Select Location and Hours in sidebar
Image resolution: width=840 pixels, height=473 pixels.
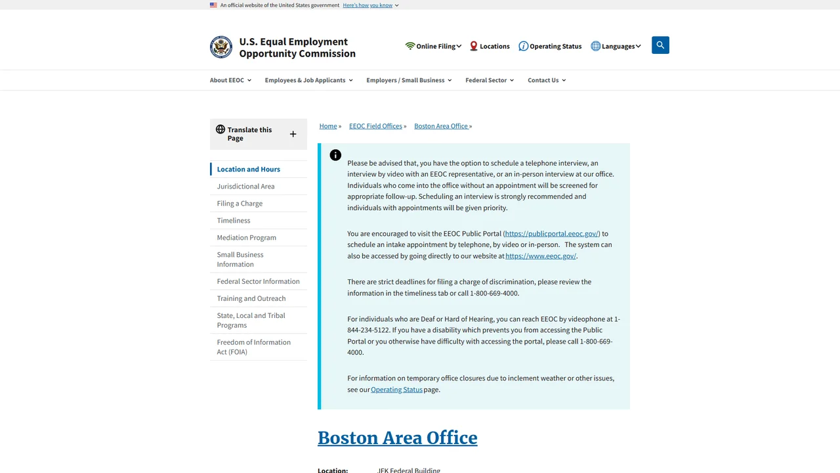259,169
